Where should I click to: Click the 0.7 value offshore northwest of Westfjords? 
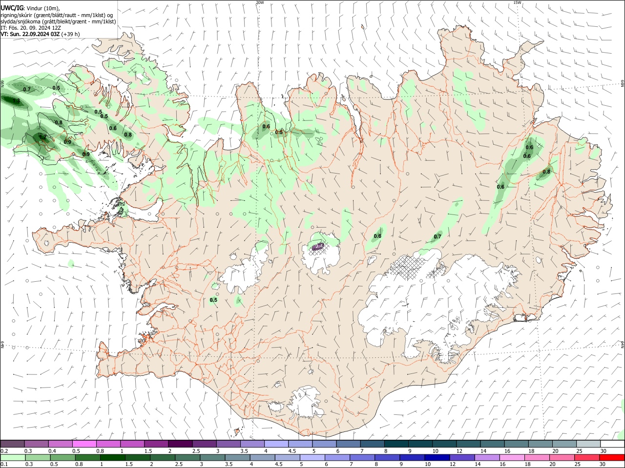26,89
